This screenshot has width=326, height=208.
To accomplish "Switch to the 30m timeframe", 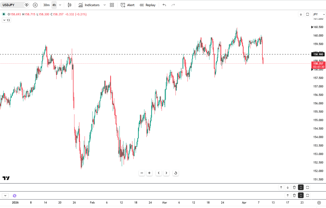I will [46, 5].
